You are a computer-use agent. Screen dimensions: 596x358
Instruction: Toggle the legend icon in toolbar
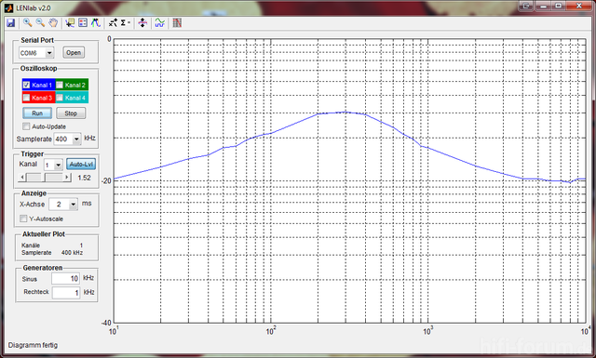[x=83, y=22]
